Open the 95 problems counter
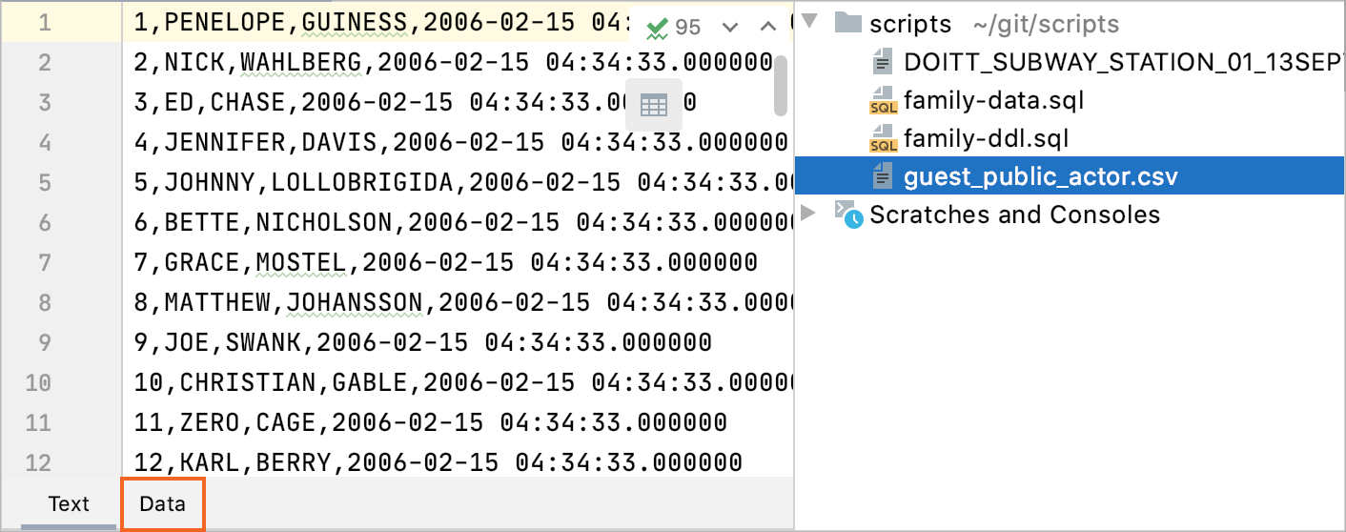 [x=688, y=27]
